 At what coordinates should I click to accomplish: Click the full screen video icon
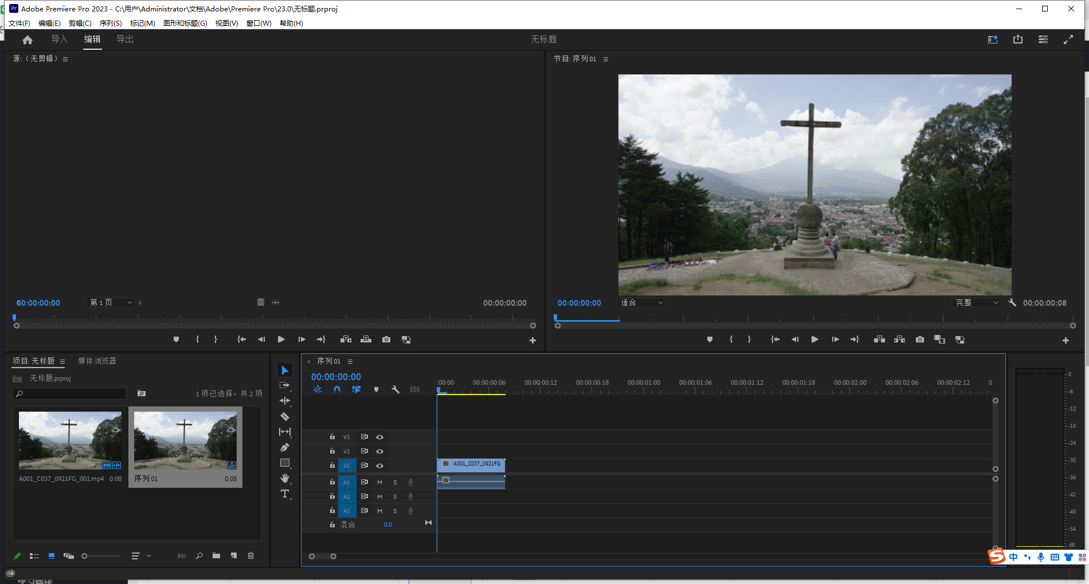click(x=1068, y=40)
